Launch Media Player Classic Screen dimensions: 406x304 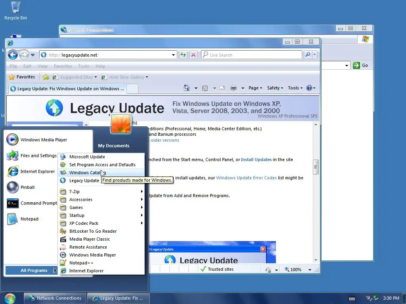[x=101, y=239]
